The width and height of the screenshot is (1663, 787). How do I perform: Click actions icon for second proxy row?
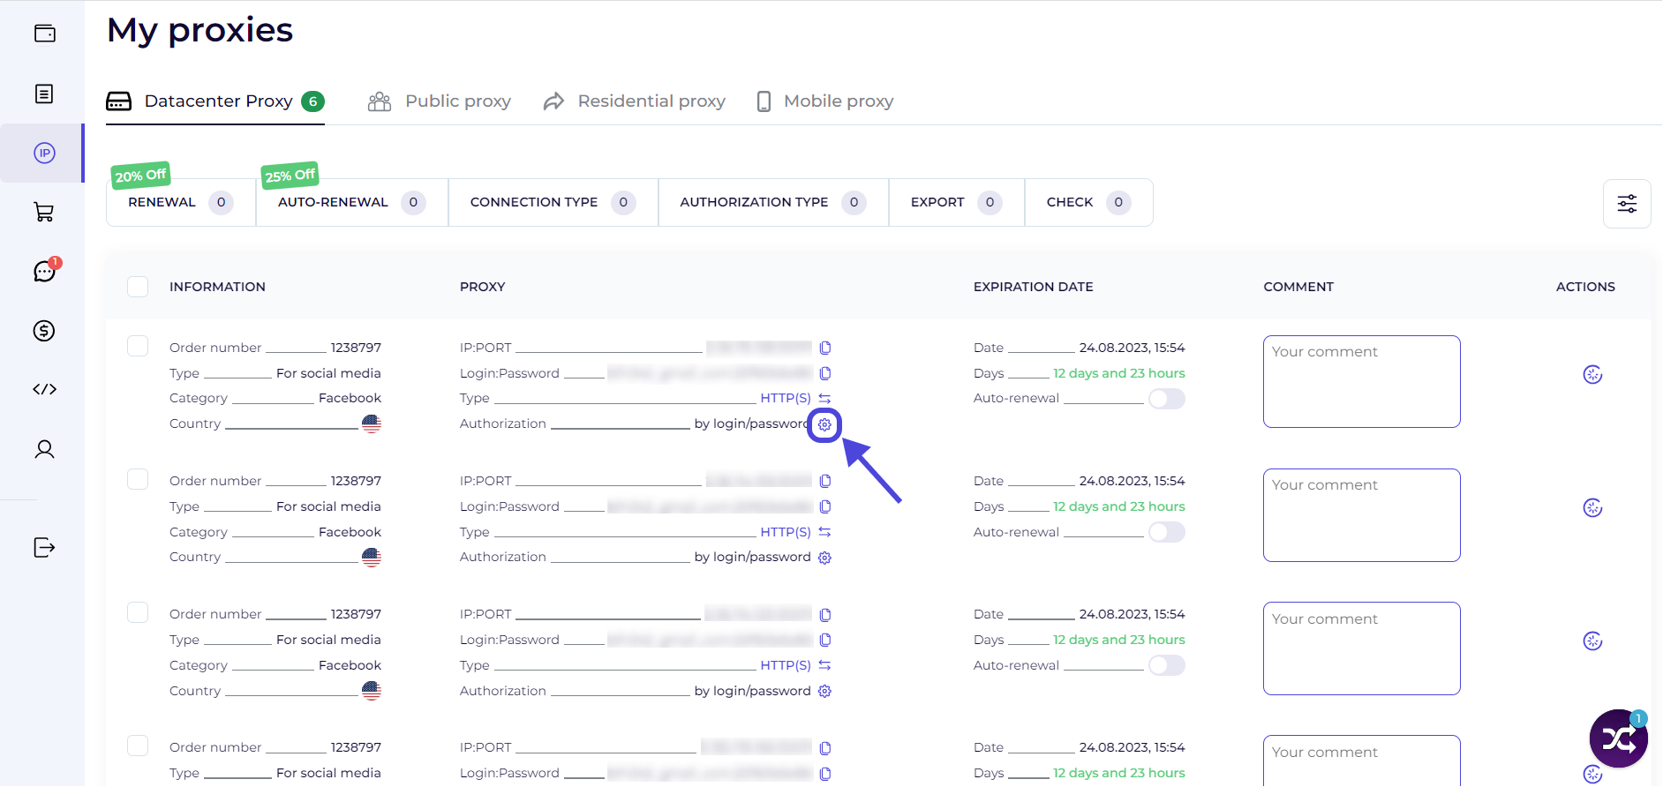tap(1592, 508)
